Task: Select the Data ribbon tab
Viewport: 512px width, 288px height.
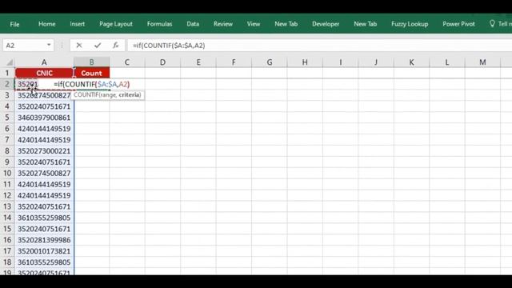Action: point(193,24)
